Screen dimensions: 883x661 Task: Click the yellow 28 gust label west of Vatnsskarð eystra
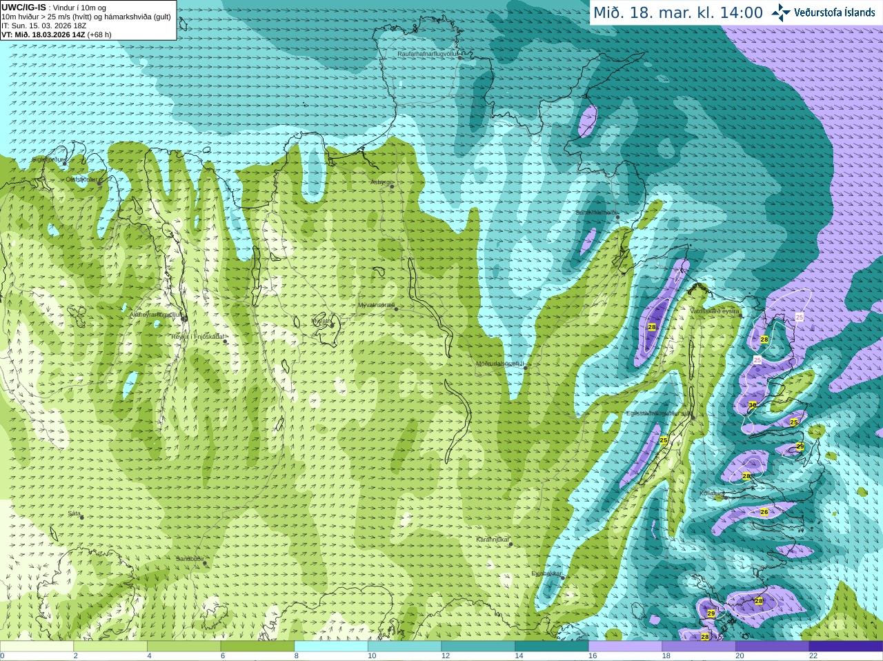(x=651, y=327)
